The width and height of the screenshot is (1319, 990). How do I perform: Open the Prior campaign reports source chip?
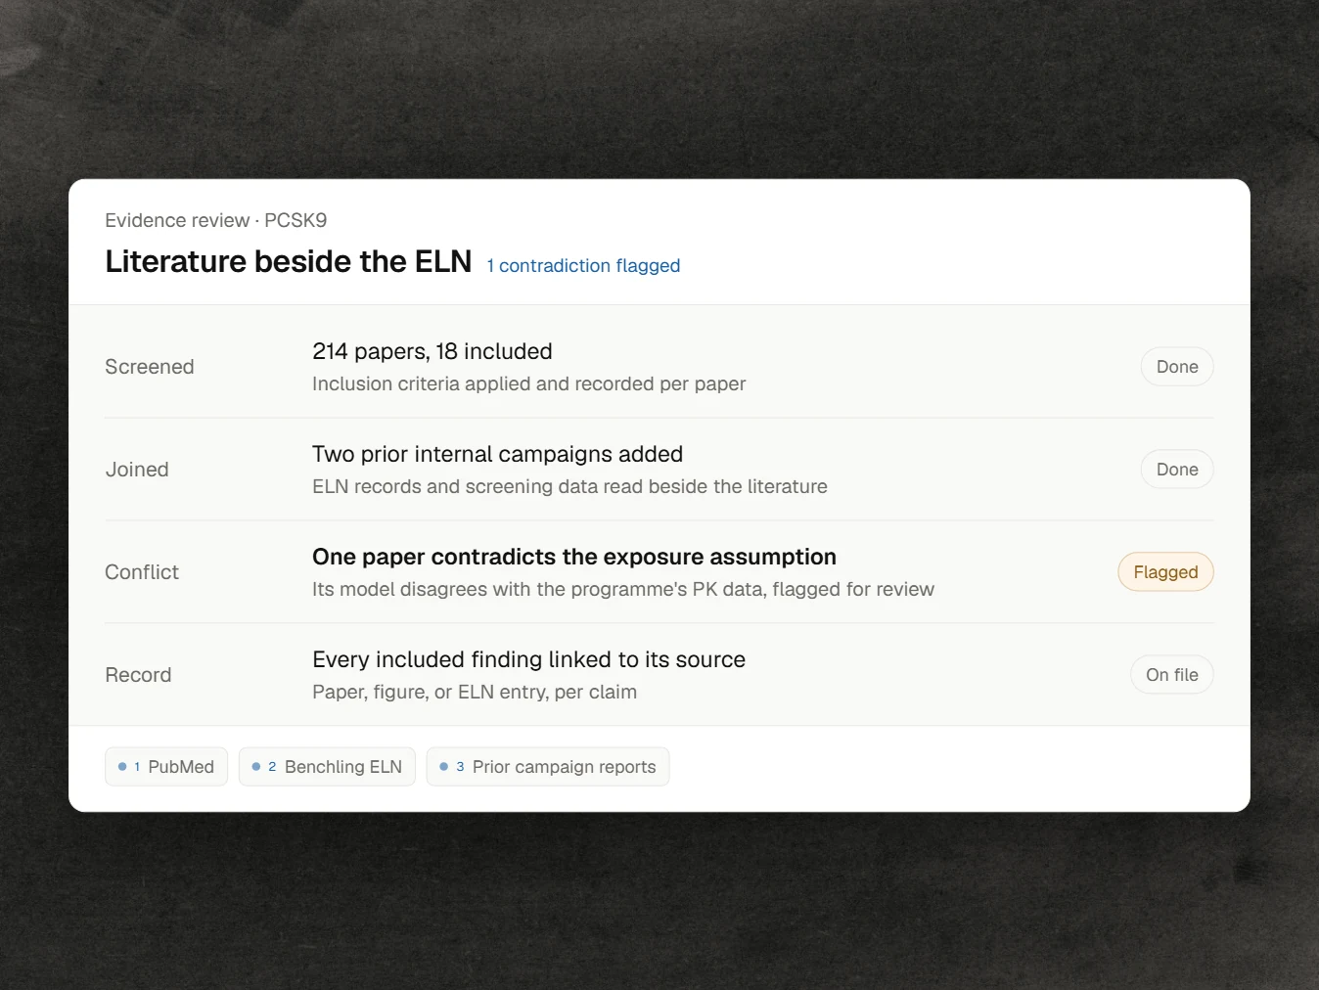click(x=548, y=767)
